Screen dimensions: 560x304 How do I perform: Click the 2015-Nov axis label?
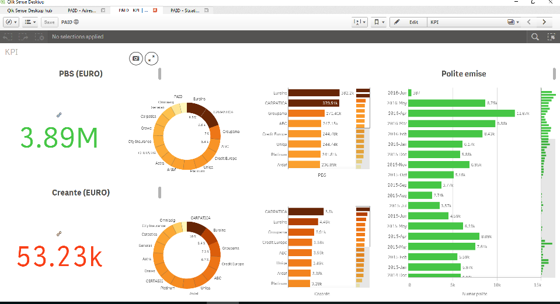(396, 165)
